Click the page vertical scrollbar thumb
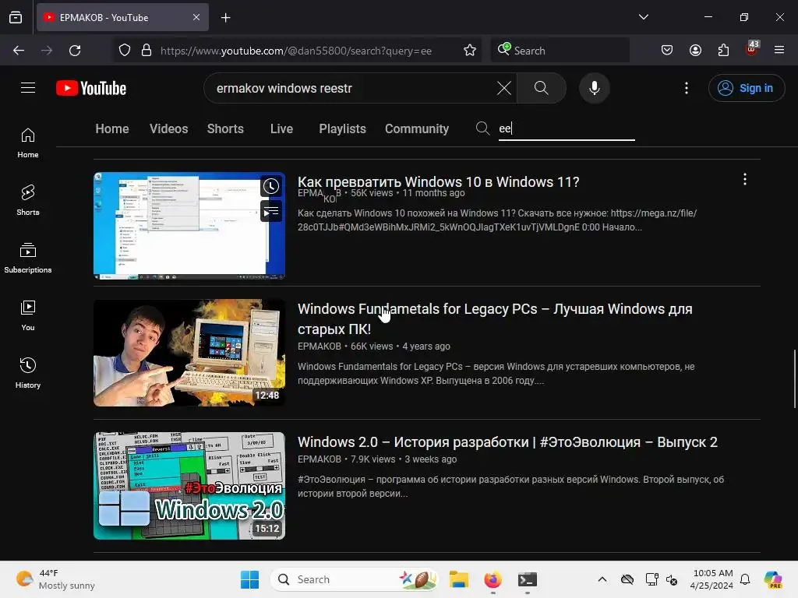 click(x=794, y=378)
